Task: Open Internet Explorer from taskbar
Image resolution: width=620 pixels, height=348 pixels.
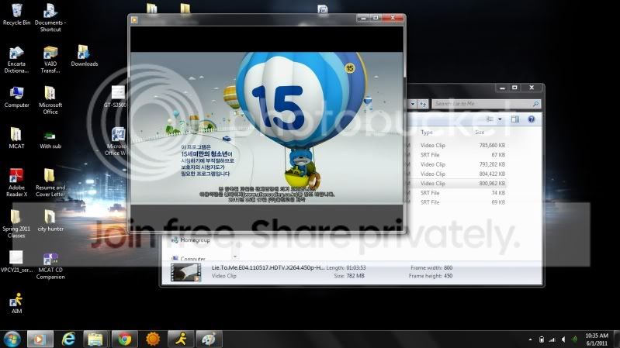Action: [68, 339]
